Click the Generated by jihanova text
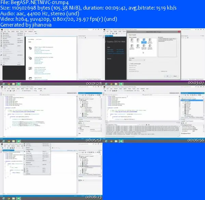 [26, 25]
